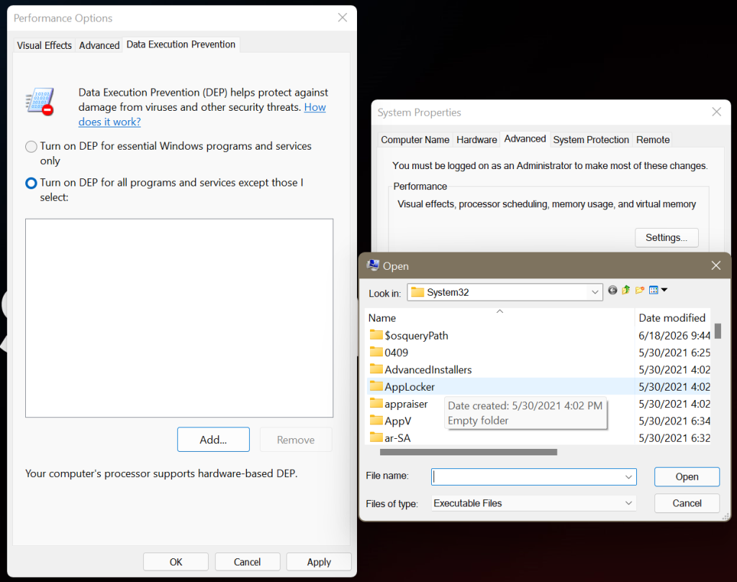Select the '0409' folder name

coord(397,353)
